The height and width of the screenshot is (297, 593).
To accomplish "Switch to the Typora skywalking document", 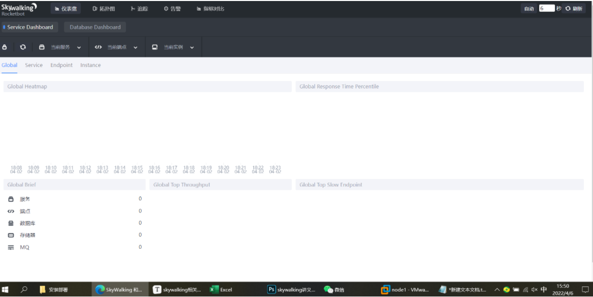I will click(177, 289).
